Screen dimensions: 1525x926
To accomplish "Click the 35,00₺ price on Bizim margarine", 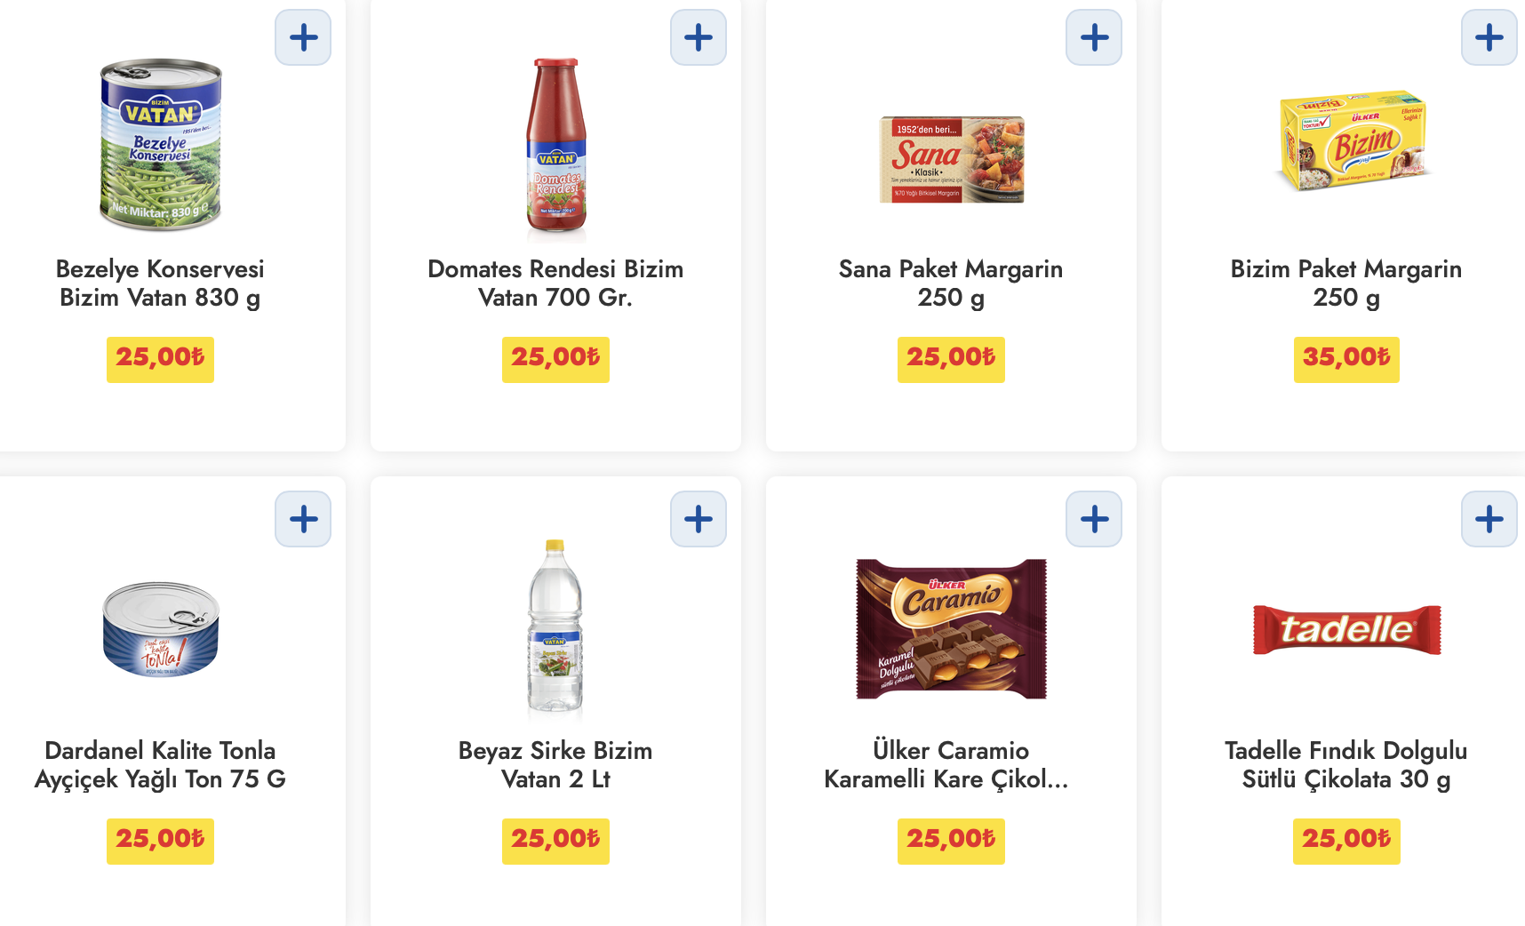I will pyautogui.click(x=1346, y=359).
